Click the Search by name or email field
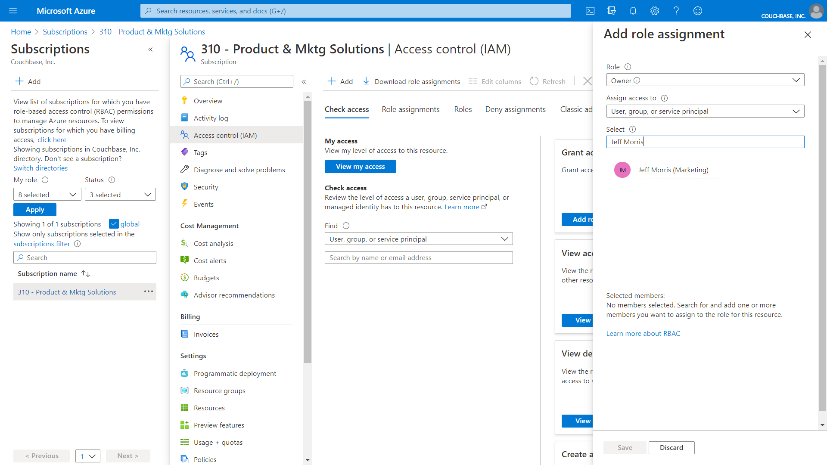Image resolution: width=827 pixels, height=465 pixels. click(418, 257)
